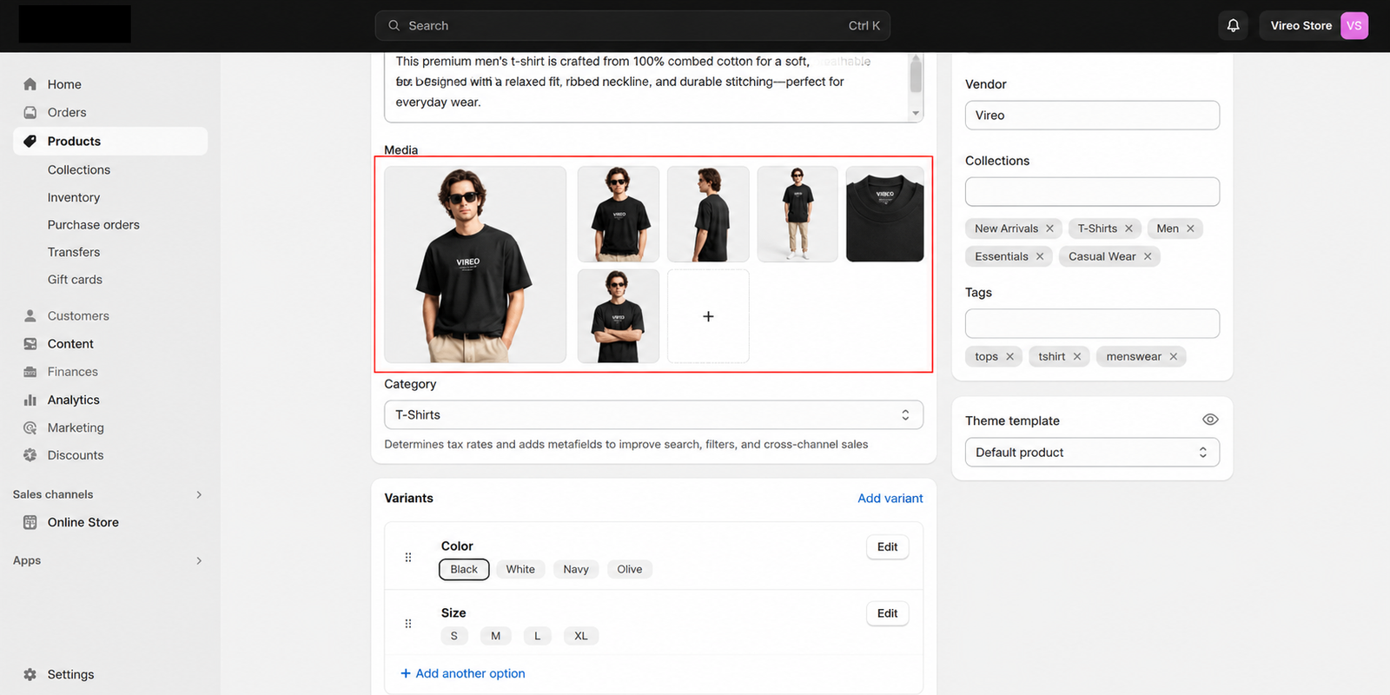Select the large main product image
The image size is (1390, 695).
pyautogui.click(x=475, y=265)
